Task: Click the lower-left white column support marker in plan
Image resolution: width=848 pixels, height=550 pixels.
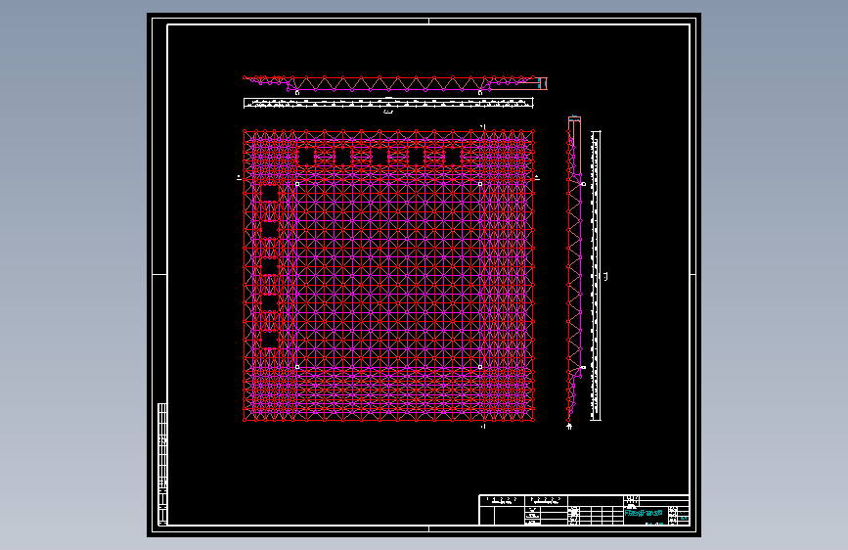Action: coord(297,367)
